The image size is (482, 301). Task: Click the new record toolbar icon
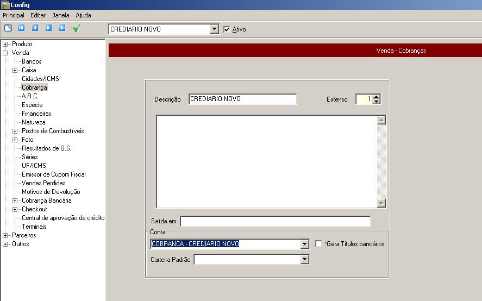[8, 28]
